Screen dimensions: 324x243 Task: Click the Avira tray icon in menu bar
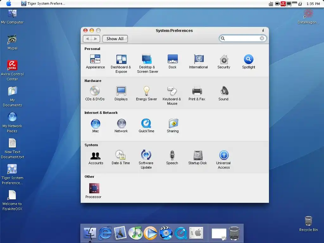283,4
